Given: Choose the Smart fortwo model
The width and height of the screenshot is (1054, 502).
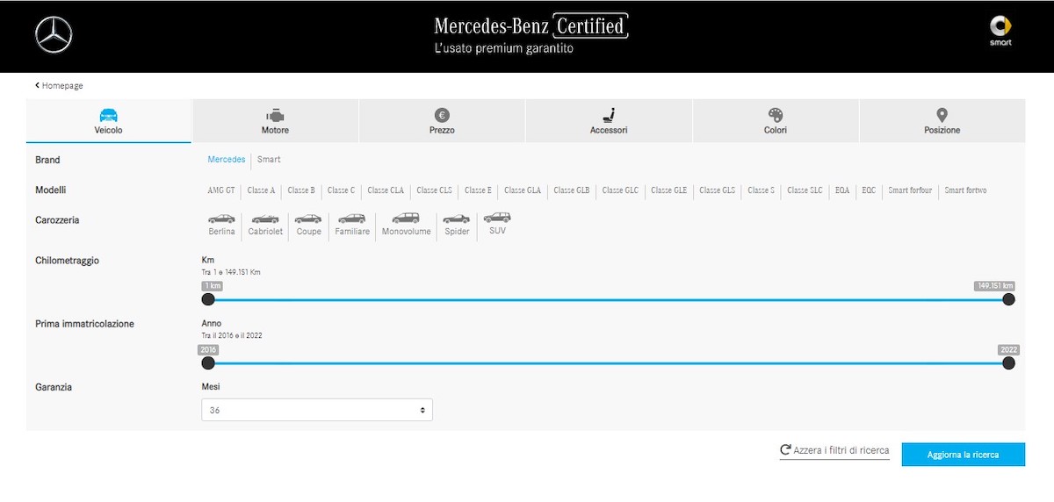Looking at the screenshot, I should [965, 190].
